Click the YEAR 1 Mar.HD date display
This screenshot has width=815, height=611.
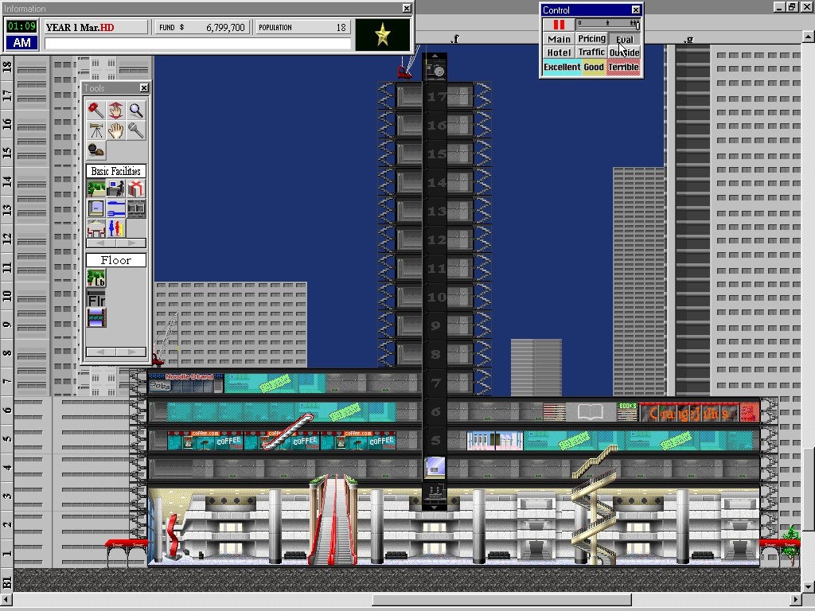coord(96,28)
